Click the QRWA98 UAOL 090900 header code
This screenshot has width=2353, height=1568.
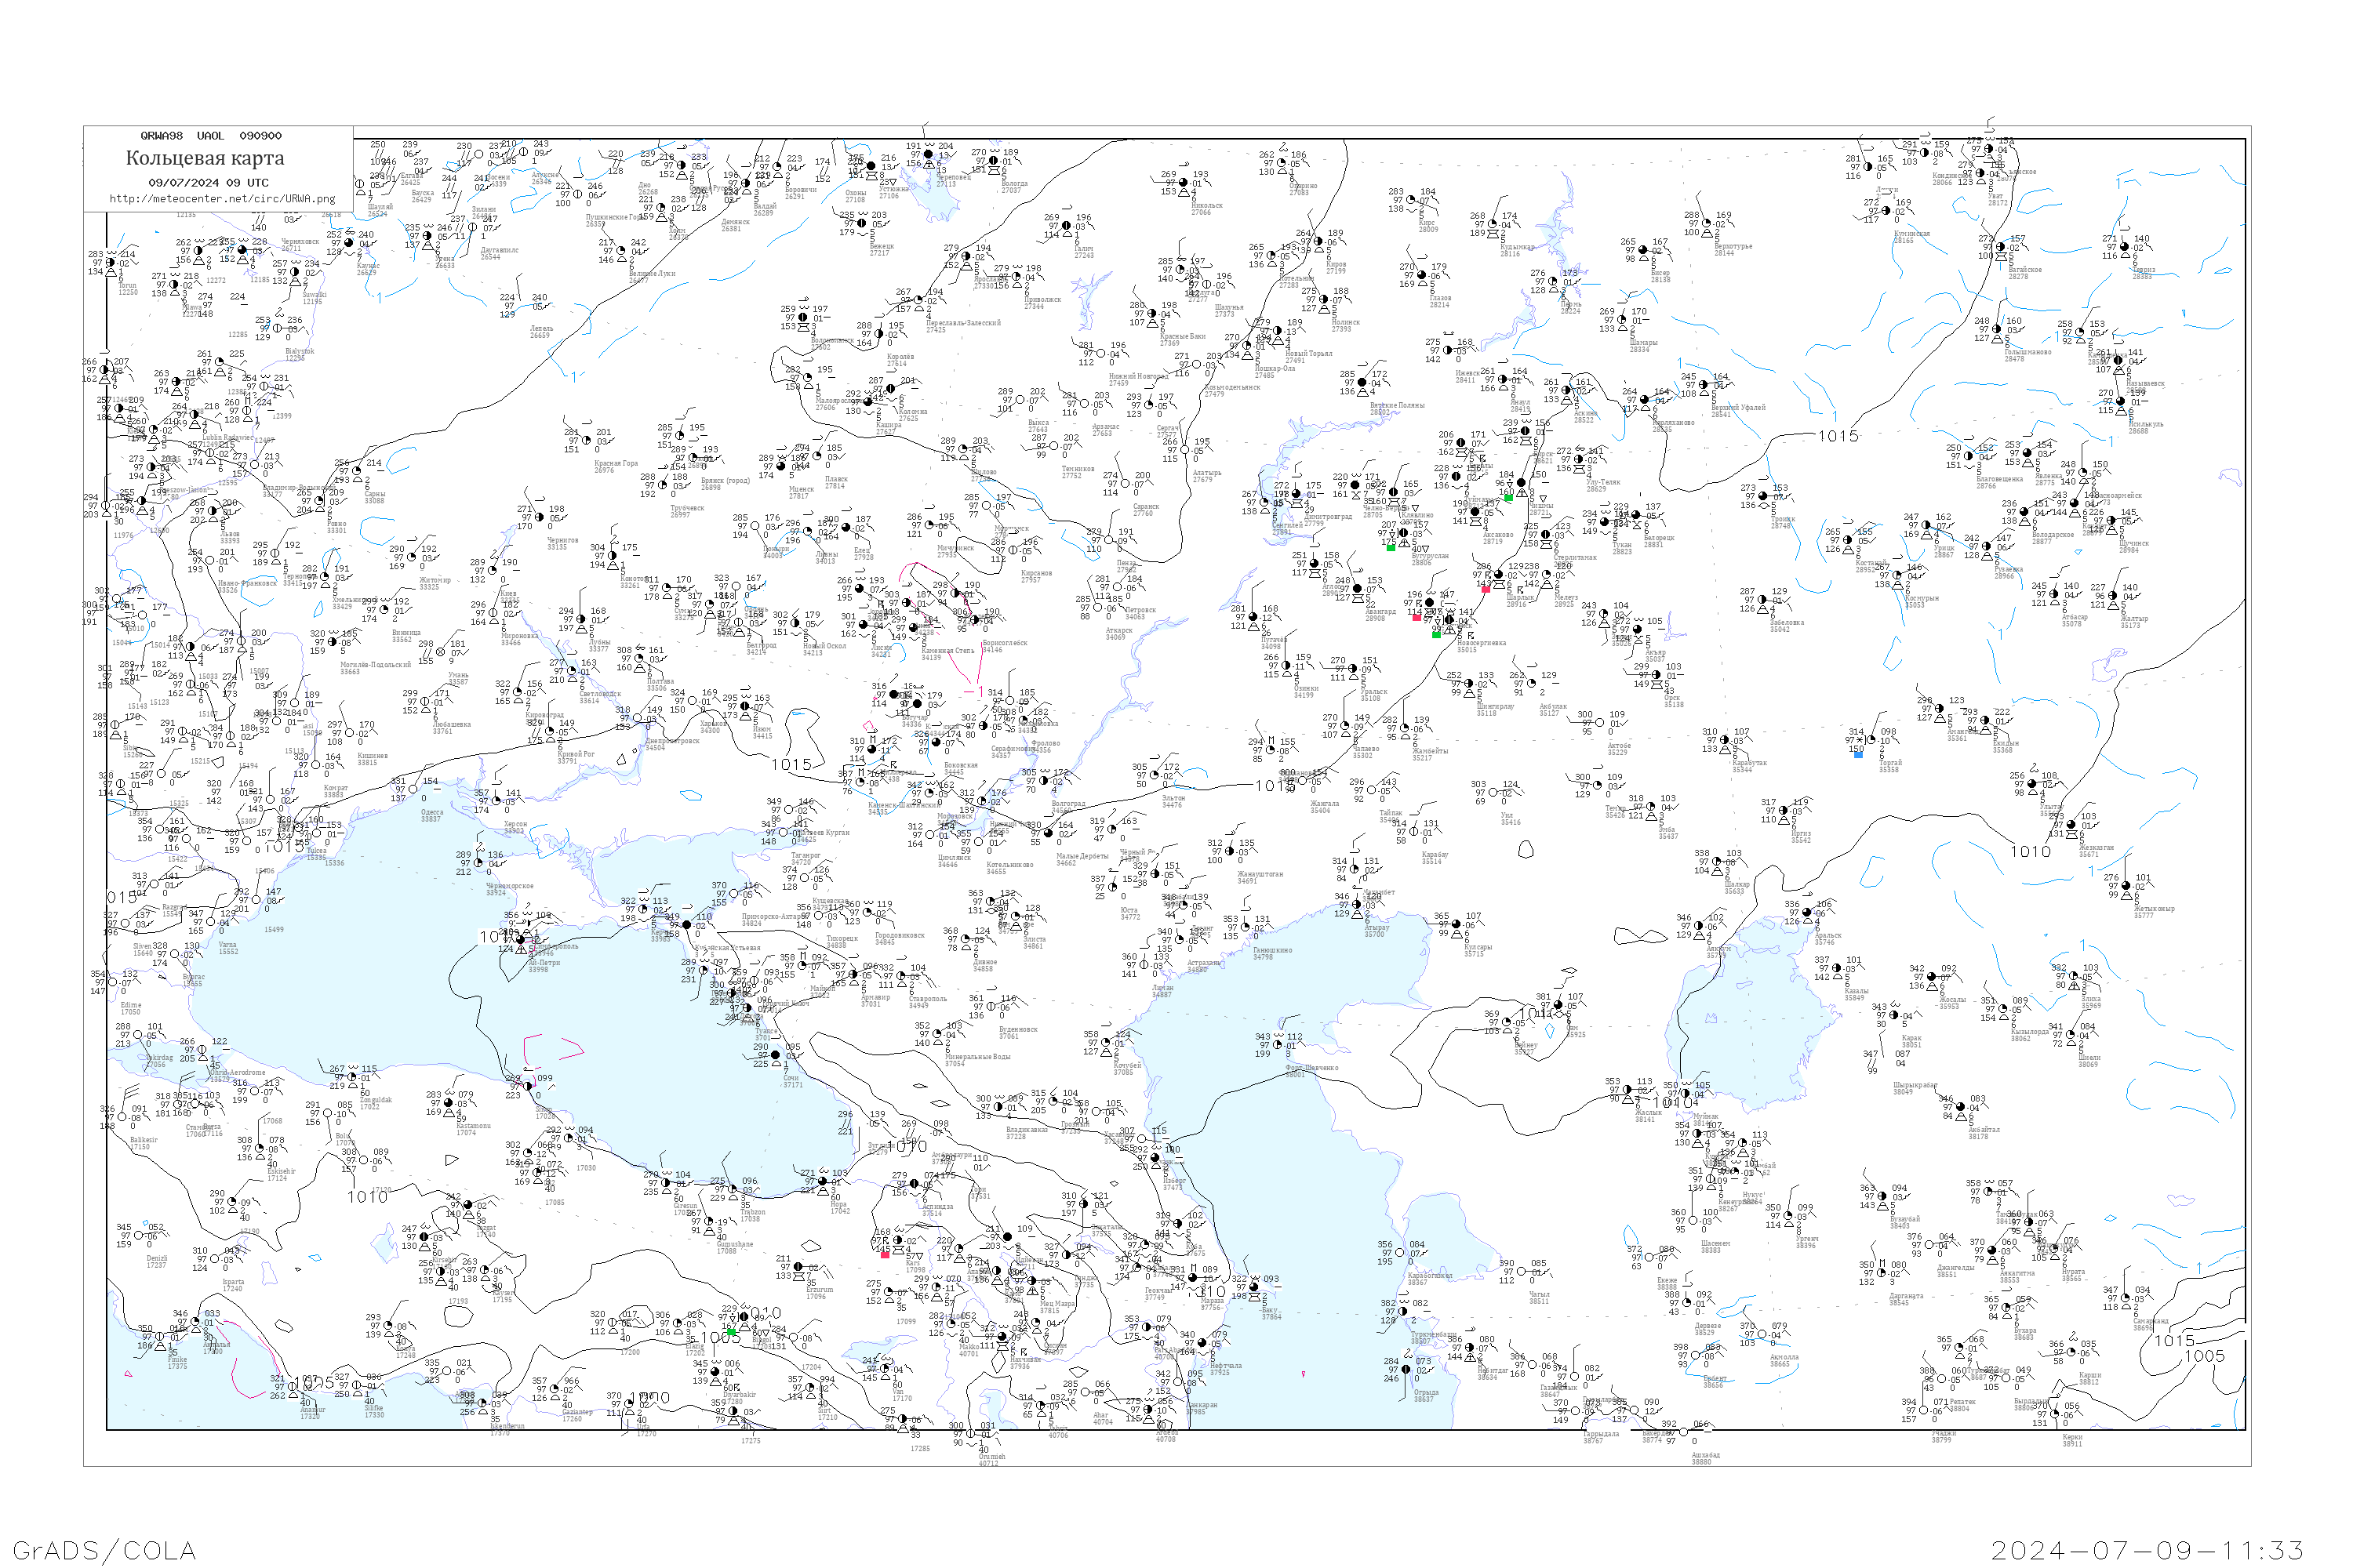(210, 136)
